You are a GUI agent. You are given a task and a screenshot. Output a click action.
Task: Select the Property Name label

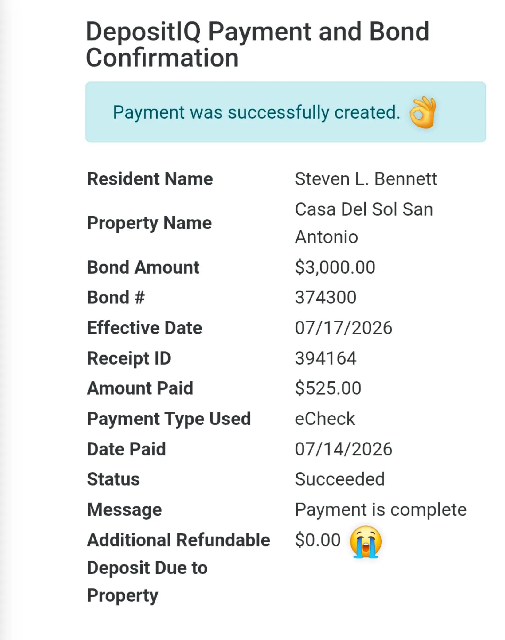(x=149, y=223)
